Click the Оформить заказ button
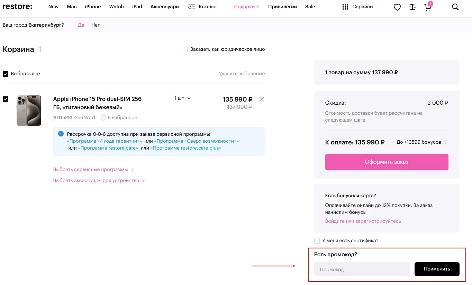Image resolution: width=472 pixels, height=285 pixels. click(x=387, y=162)
